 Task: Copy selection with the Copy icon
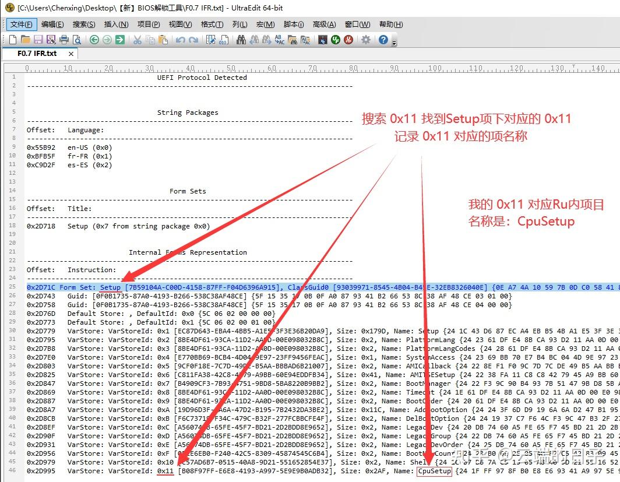(x=150, y=40)
